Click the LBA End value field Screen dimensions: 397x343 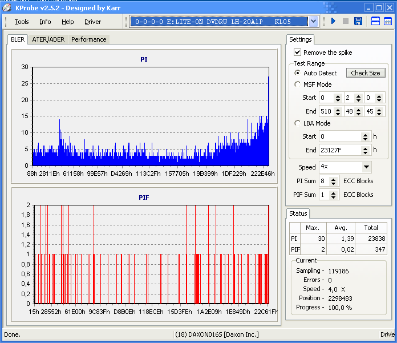(339, 150)
